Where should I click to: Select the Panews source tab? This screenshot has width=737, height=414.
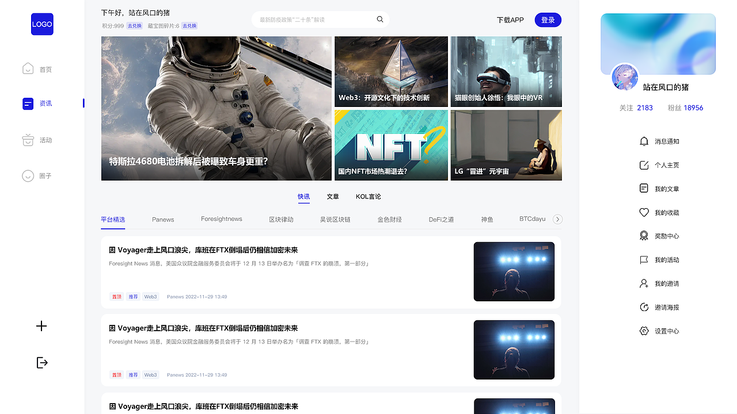163,220
